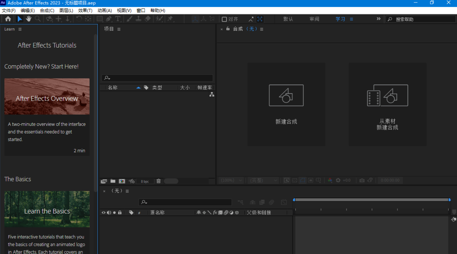Viewport: 457px width, 254px height.
Task: Click the 新建合成 button
Action: point(286,104)
